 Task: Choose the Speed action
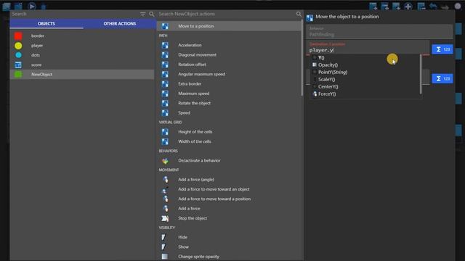point(229,113)
